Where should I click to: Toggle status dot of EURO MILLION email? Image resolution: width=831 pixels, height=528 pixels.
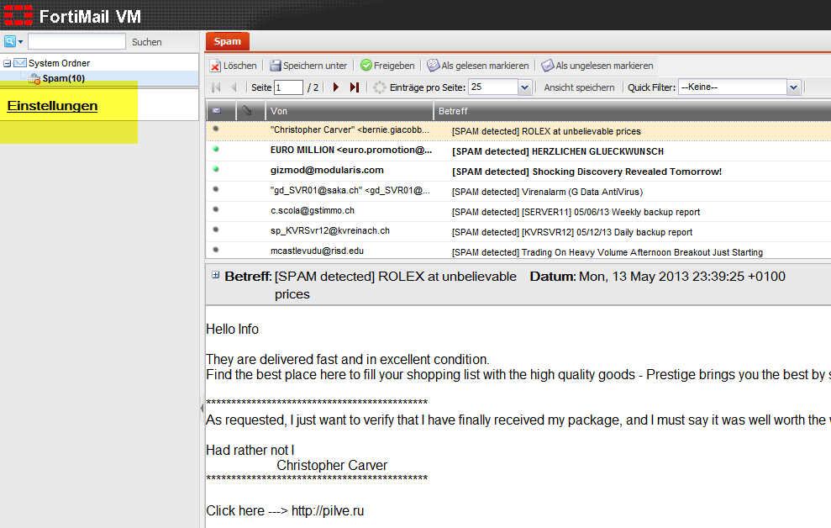pos(216,149)
